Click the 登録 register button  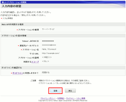pos(55,91)
